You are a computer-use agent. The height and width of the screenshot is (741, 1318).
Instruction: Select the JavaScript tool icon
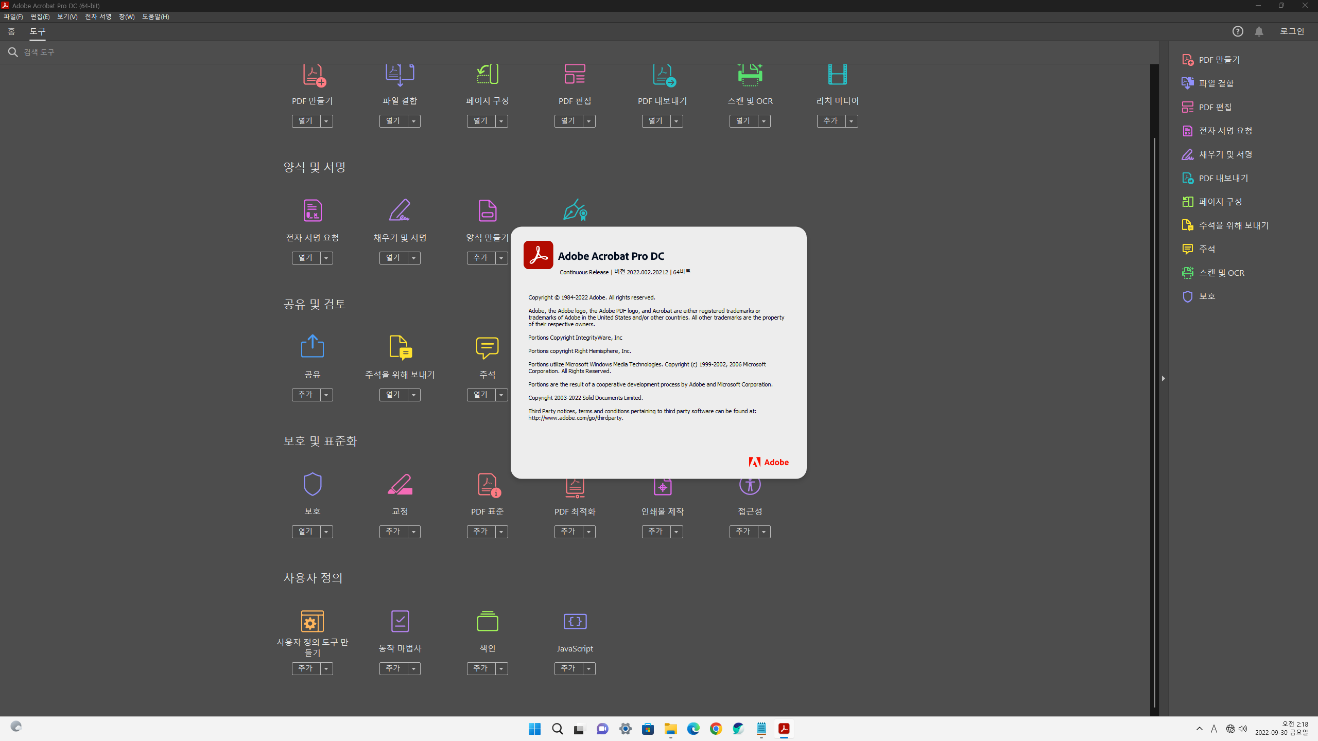click(575, 621)
